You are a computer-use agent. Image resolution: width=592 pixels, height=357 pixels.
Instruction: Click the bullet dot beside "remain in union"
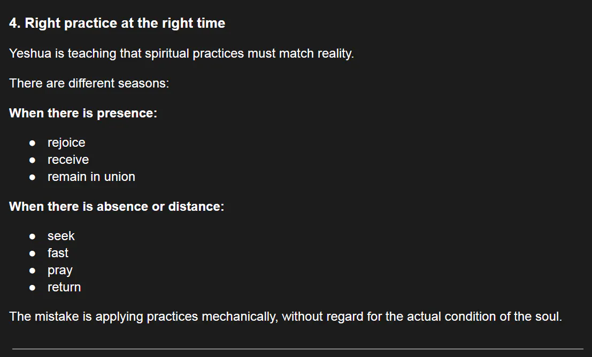pyautogui.click(x=33, y=177)
